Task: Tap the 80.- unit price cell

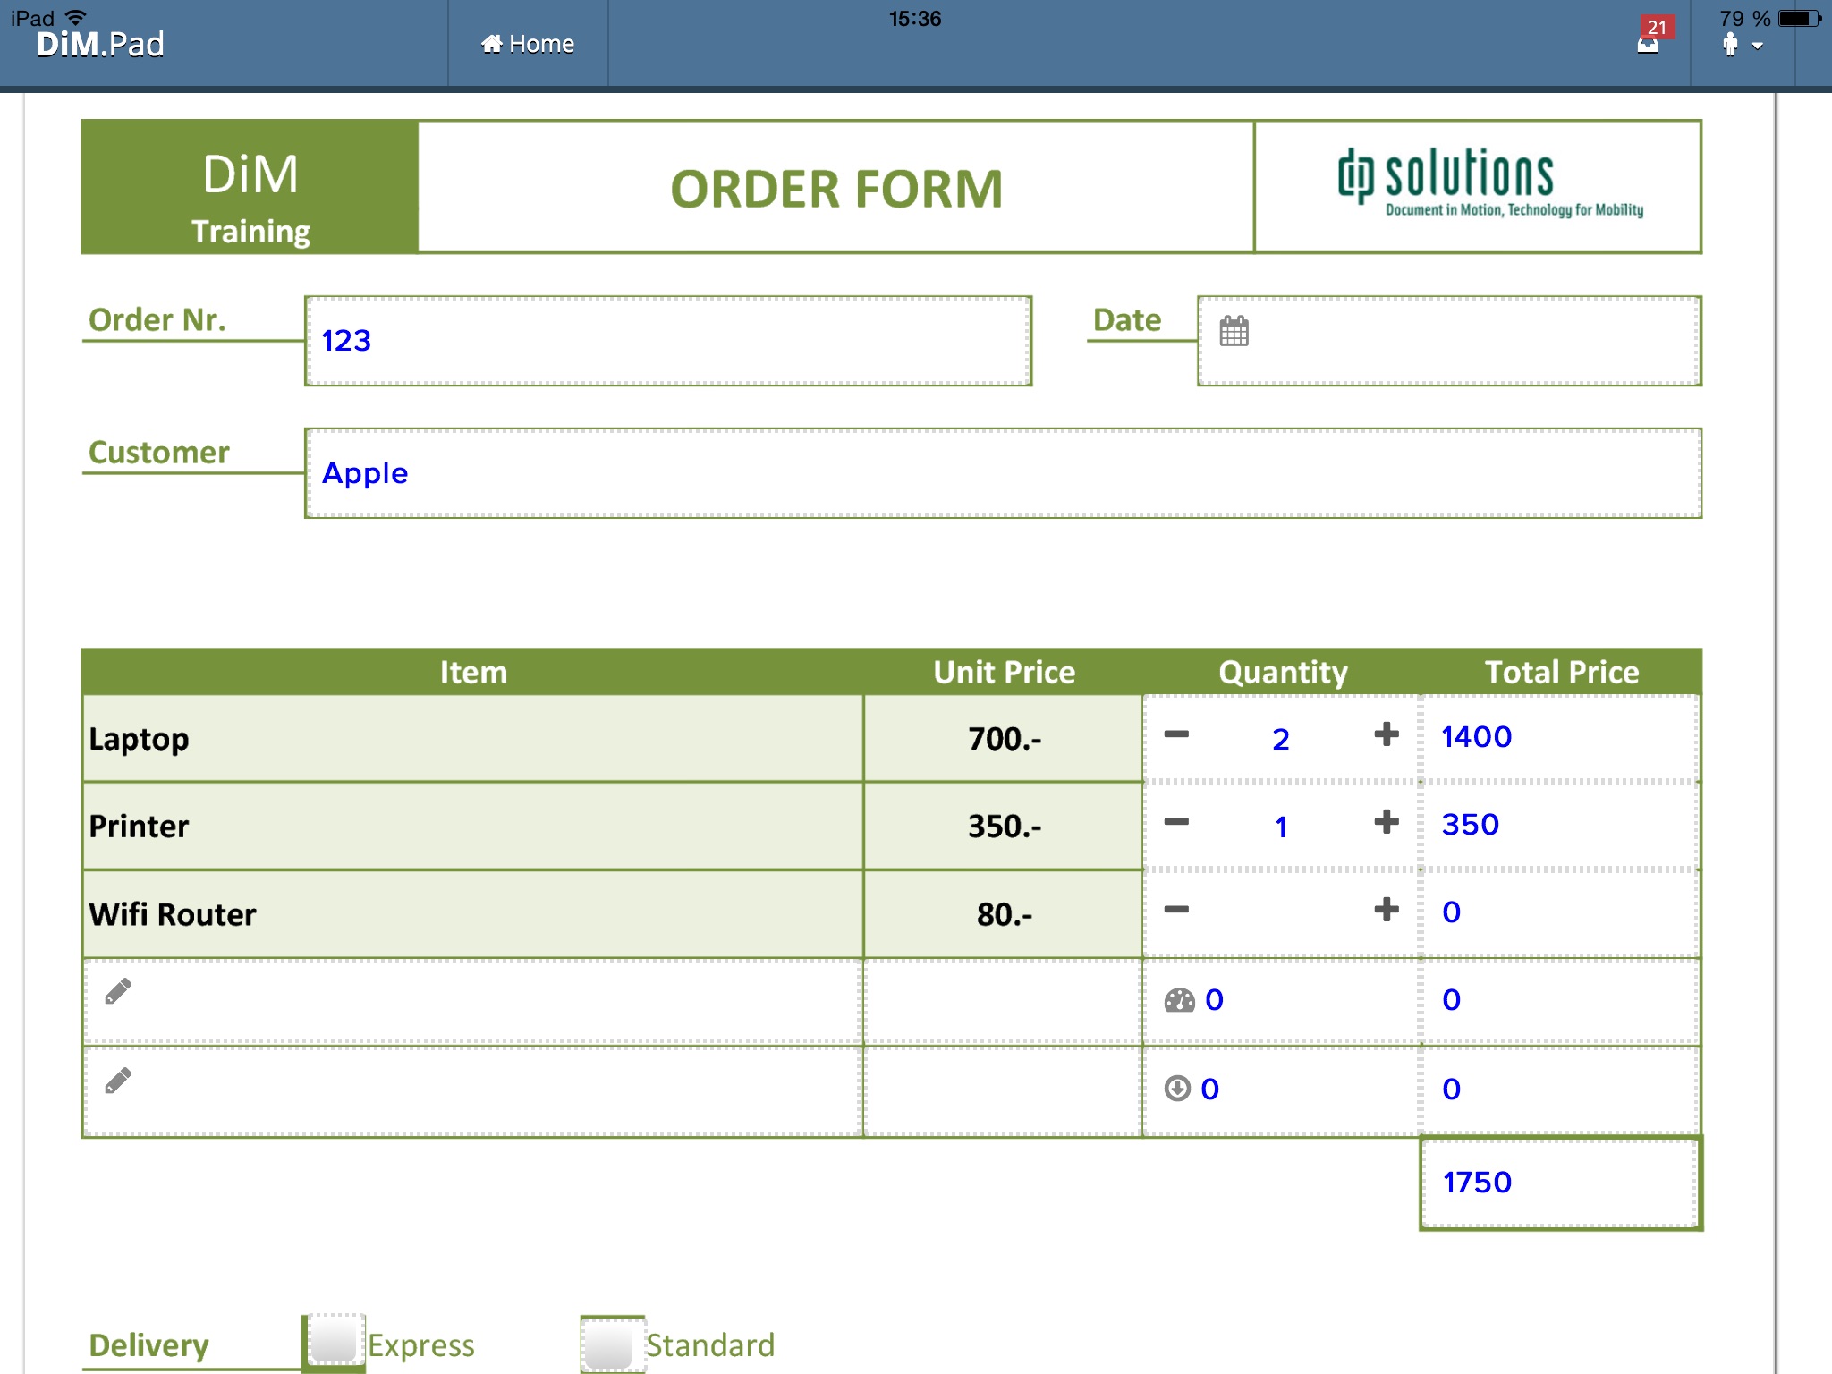Action: (1003, 914)
